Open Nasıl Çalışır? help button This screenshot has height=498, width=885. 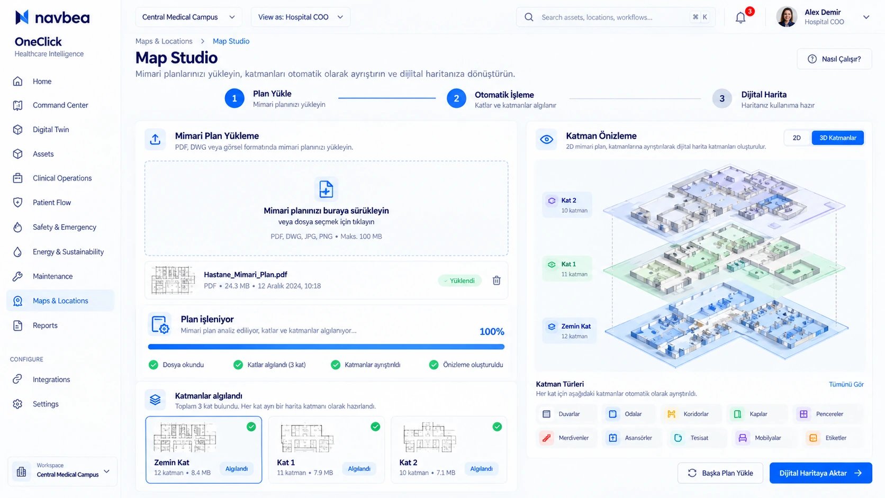point(834,59)
